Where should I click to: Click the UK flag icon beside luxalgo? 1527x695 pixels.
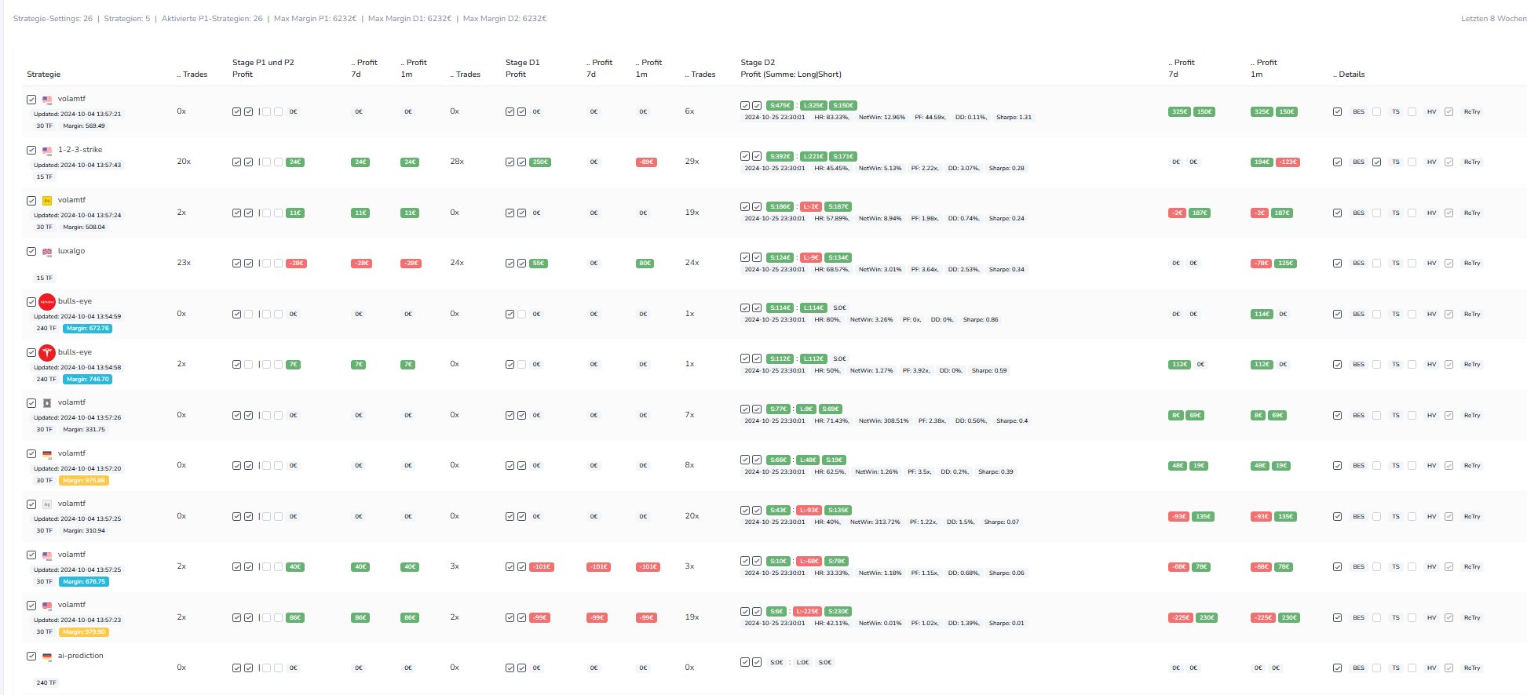click(47, 252)
